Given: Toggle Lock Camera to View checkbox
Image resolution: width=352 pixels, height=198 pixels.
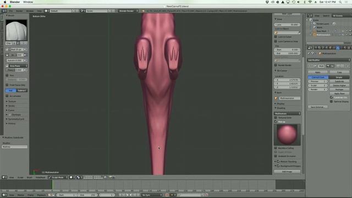Looking at the screenshot, I should click(276, 41).
